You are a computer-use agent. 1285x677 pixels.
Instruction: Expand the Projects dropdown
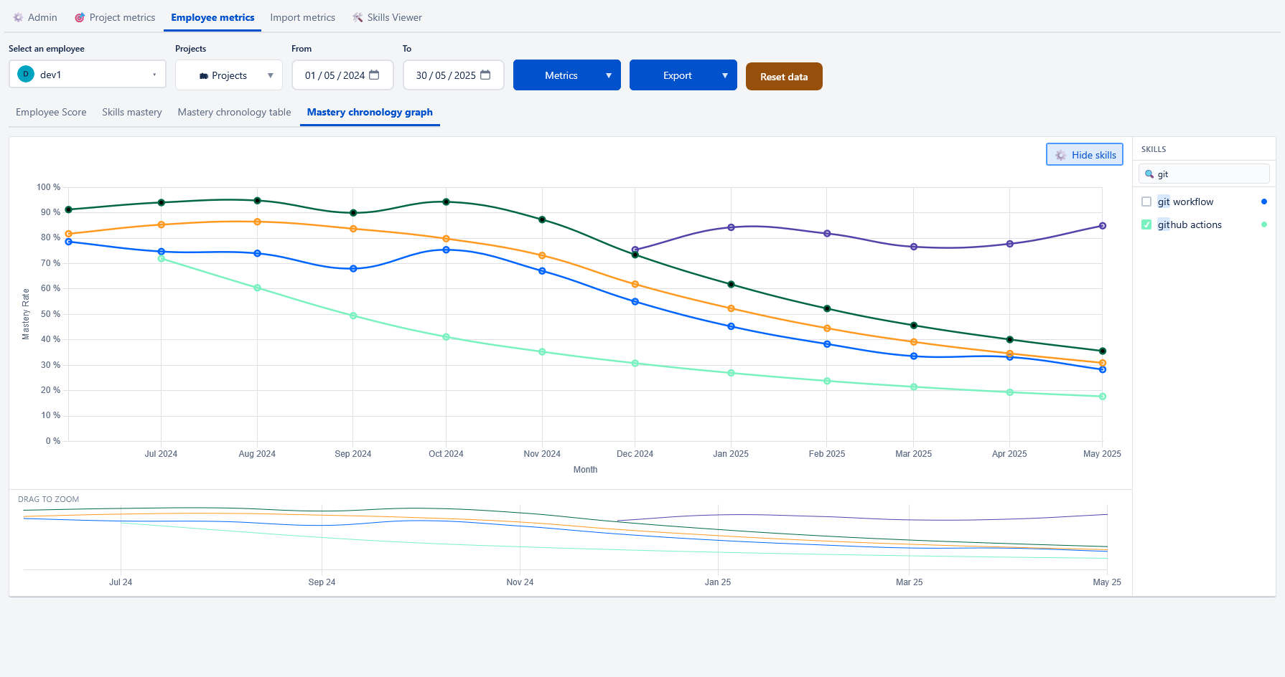pos(229,75)
